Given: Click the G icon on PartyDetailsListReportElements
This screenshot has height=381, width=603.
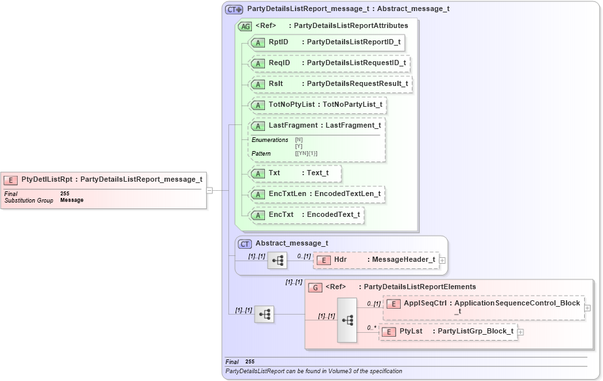Looking at the screenshot, I should [x=316, y=287].
